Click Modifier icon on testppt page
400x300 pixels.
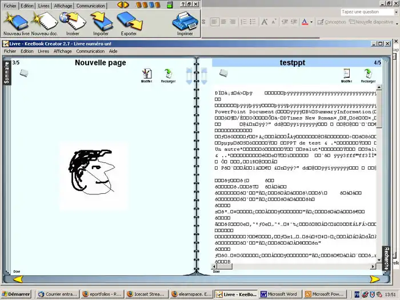346,74
